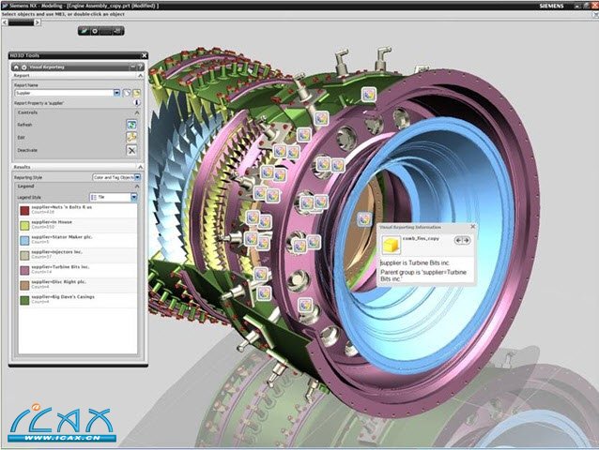Screen dimensions: 599x450
Task: Collapse the Controls section
Action: pyautogui.click(x=137, y=112)
